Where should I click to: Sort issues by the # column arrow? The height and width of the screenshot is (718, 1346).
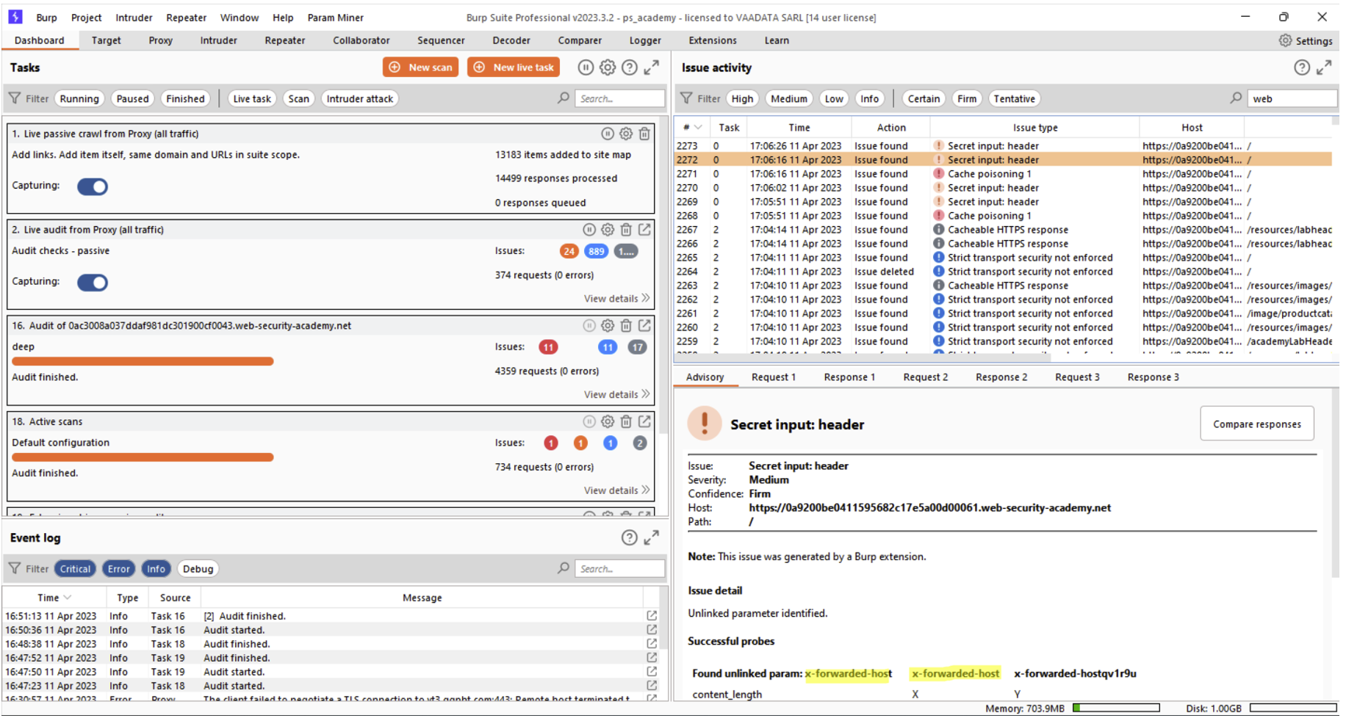[697, 128]
